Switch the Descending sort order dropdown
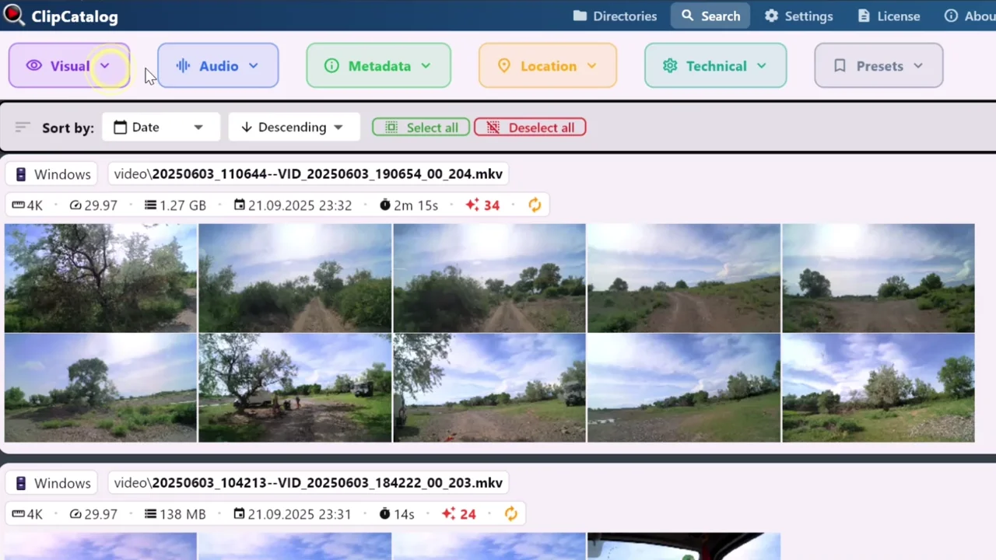The image size is (996, 560). tap(293, 128)
